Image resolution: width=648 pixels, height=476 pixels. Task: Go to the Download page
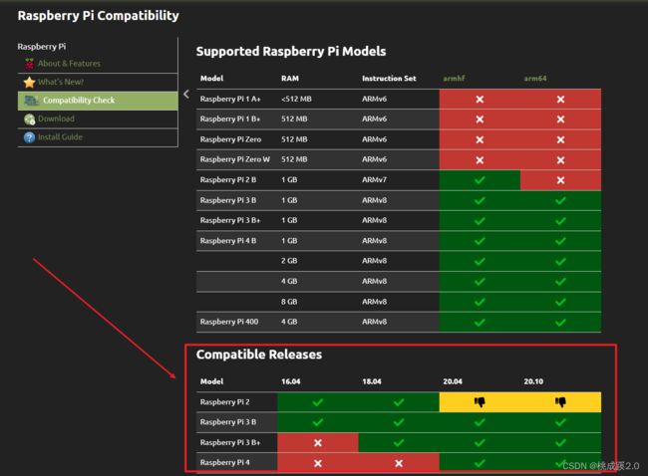pos(56,119)
